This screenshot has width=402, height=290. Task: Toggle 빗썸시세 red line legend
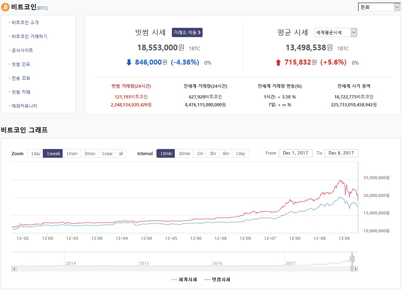[217, 280]
